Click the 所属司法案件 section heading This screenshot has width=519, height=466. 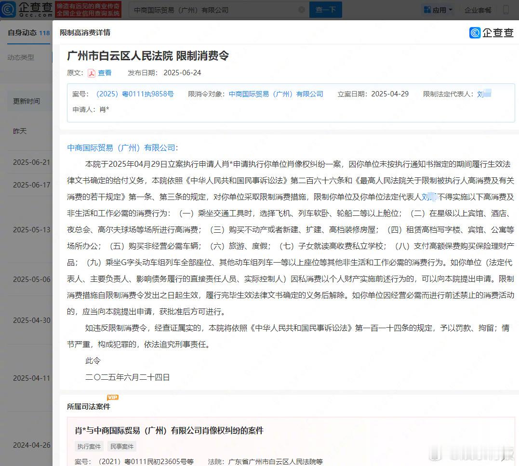tap(89, 406)
